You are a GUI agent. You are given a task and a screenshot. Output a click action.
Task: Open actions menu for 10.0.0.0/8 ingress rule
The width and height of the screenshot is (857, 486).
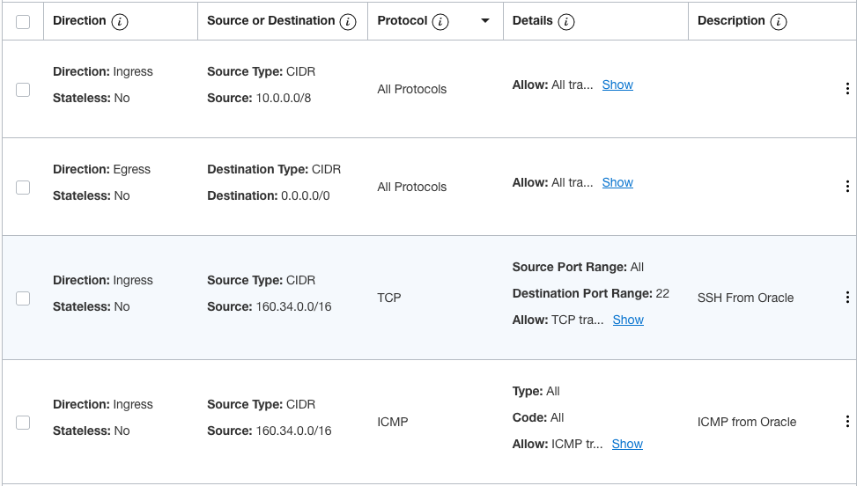(847, 89)
